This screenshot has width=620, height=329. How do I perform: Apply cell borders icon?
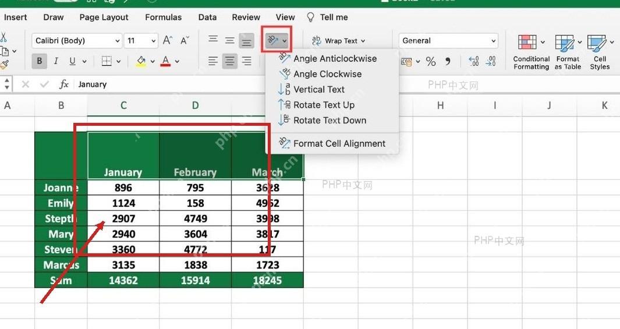click(107, 61)
